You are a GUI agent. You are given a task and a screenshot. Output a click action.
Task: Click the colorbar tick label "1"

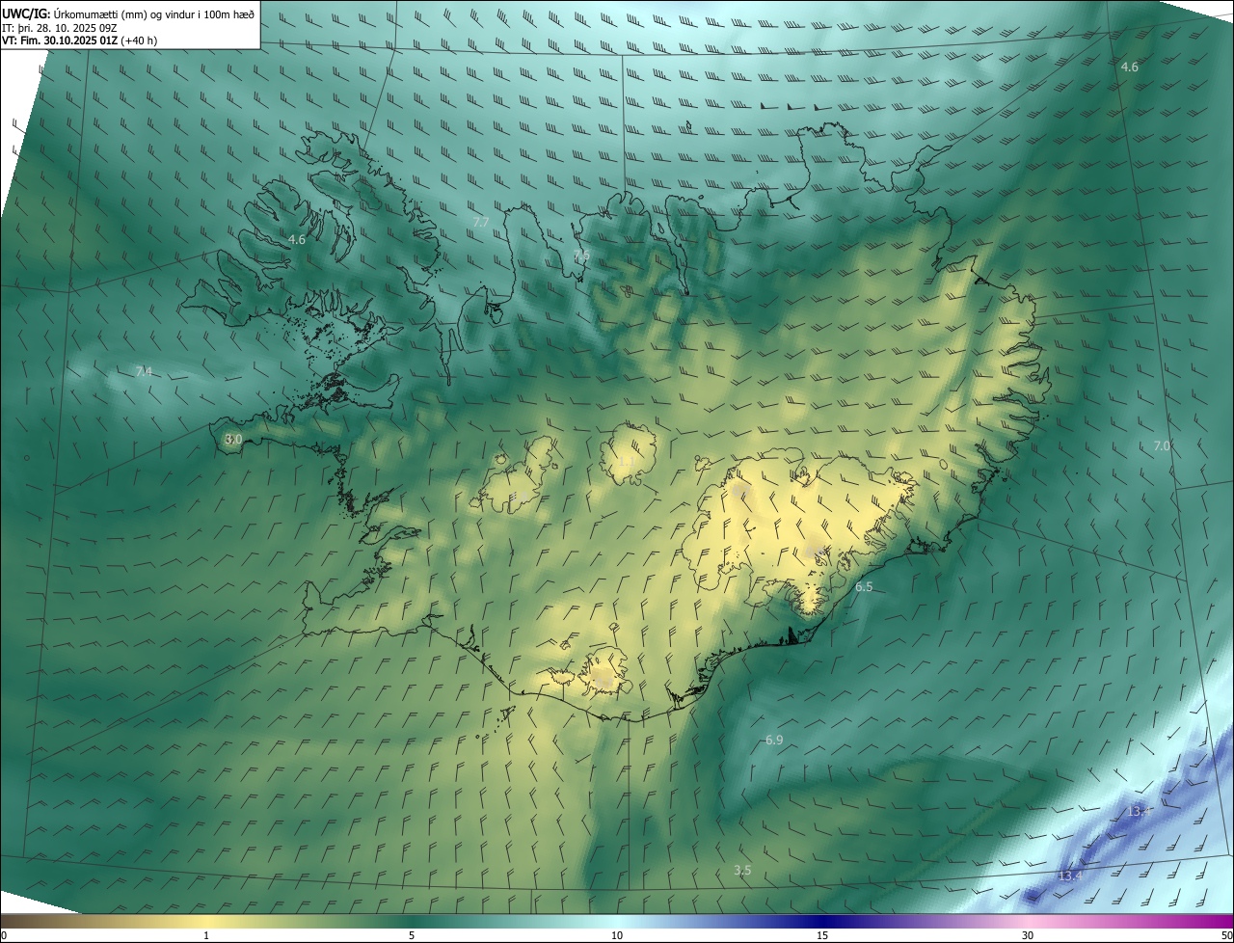(x=206, y=936)
